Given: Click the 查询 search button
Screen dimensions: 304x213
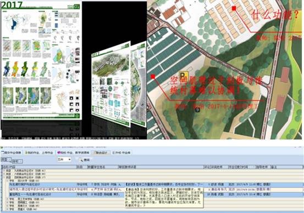Looking at the screenshot, I should tap(85, 160).
